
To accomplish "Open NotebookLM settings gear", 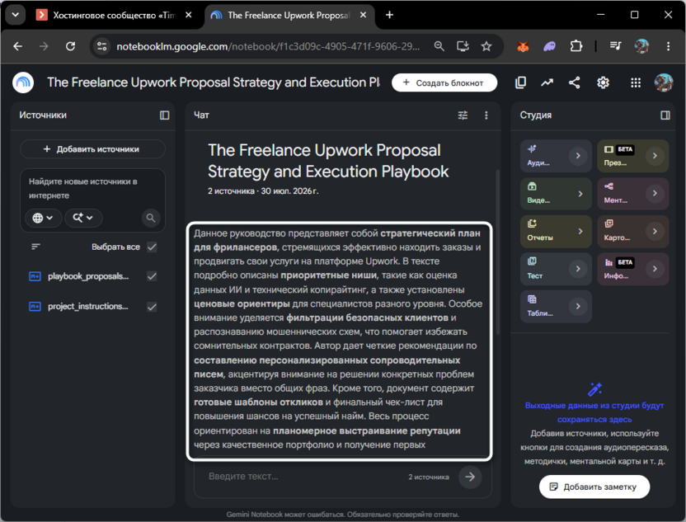I will [x=603, y=82].
